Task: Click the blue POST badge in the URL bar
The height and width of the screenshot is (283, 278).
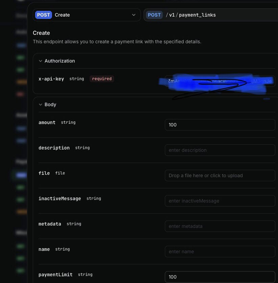Action: point(154,15)
